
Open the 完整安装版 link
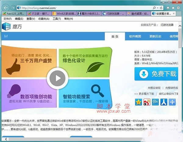[x=154, y=88]
